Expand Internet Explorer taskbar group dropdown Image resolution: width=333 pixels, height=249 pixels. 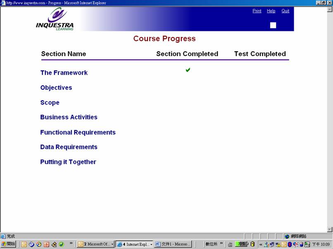pos(151,244)
